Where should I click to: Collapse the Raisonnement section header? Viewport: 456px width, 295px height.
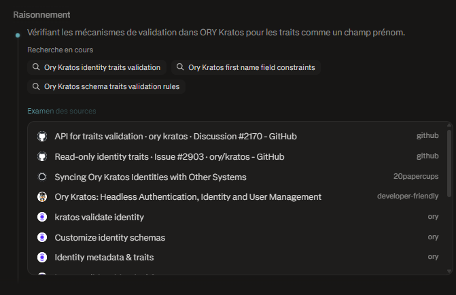42,14
